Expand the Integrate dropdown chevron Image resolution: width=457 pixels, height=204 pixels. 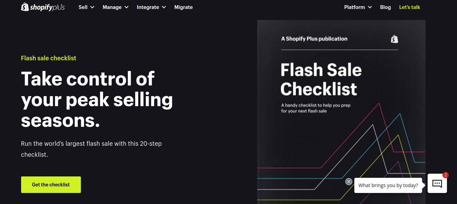(x=164, y=7)
